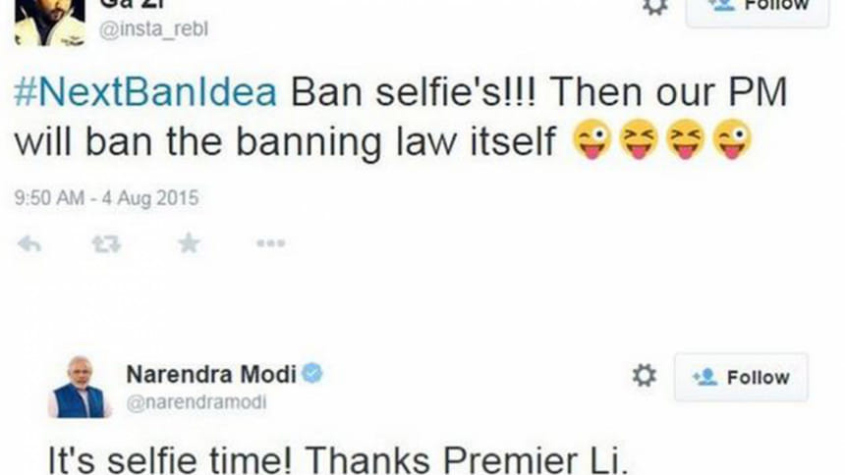Visit the @insta_rebl handle
Image resolution: width=845 pixels, height=475 pixels.
[x=153, y=29]
